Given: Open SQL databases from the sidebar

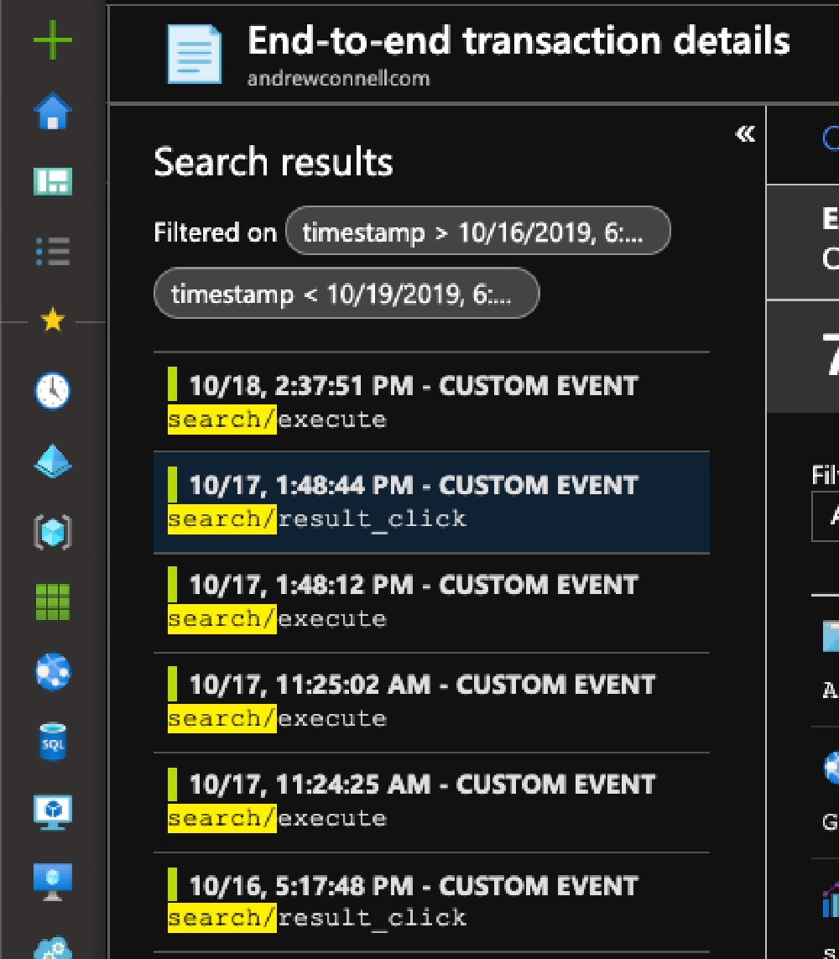Looking at the screenshot, I should point(52,739).
